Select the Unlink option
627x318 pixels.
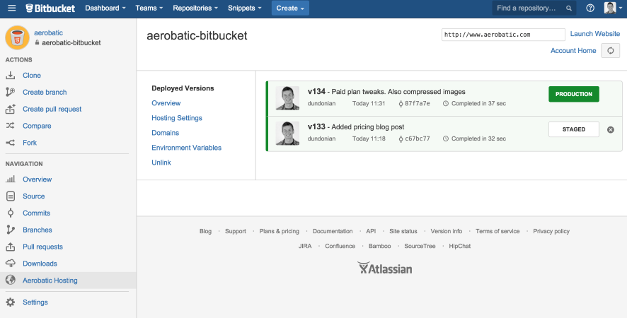click(x=161, y=163)
